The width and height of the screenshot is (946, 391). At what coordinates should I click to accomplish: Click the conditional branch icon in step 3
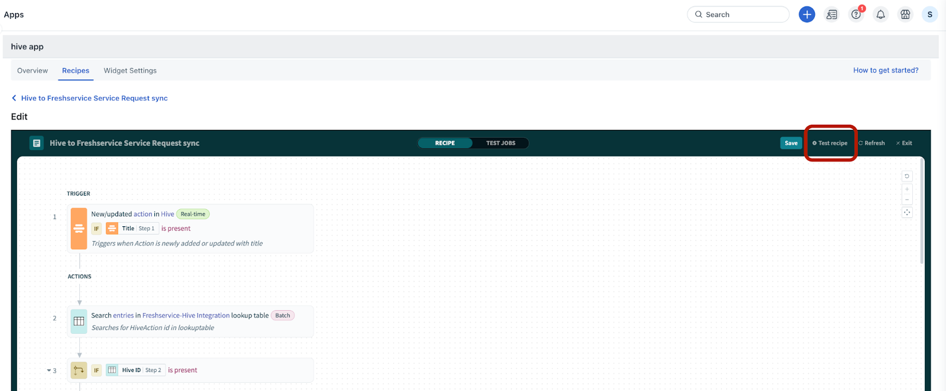(x=79, y=370)
